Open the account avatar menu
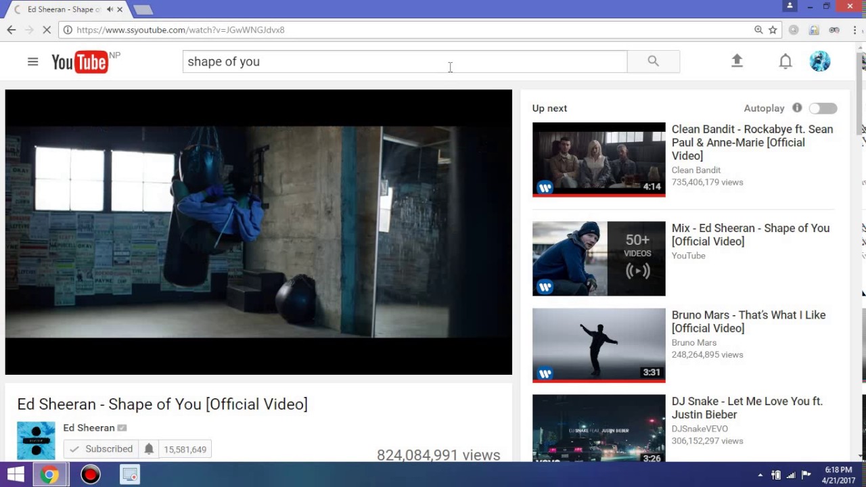The image size is (866, 487). pos(820,61)
